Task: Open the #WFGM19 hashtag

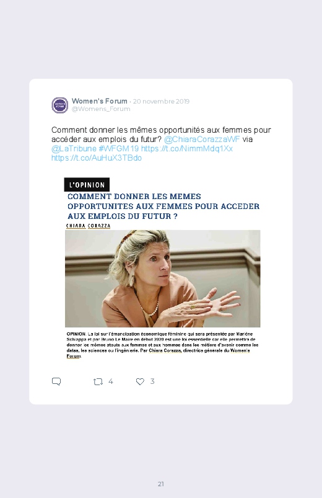Action: pyautogui.click(x=119, y=148)
